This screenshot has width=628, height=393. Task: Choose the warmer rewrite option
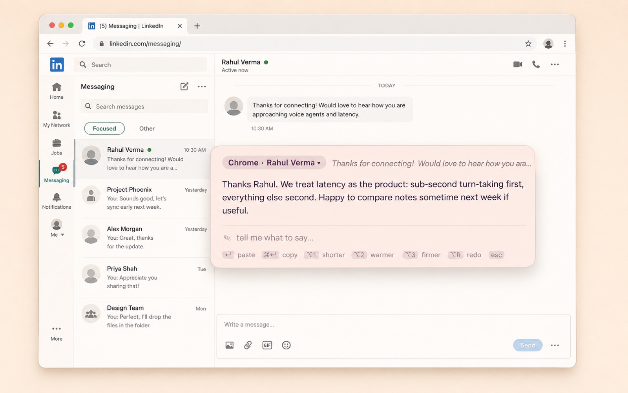click(x=373, y=255)
